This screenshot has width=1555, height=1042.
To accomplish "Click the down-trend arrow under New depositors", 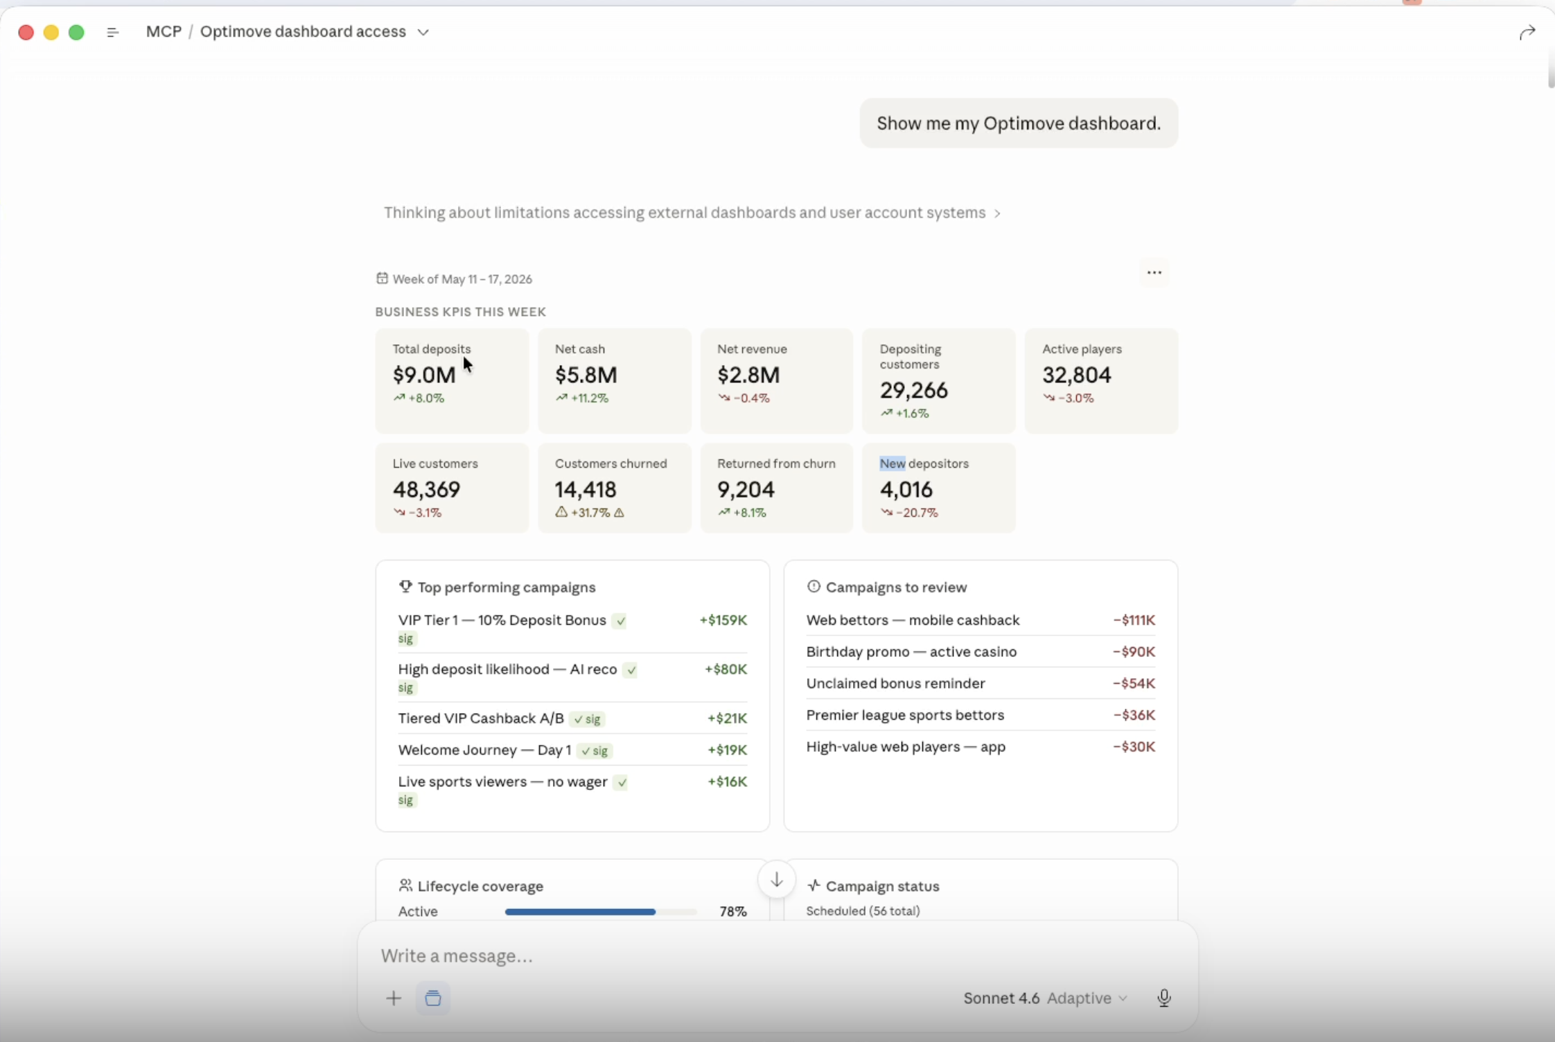I will [x=886, y=512].
